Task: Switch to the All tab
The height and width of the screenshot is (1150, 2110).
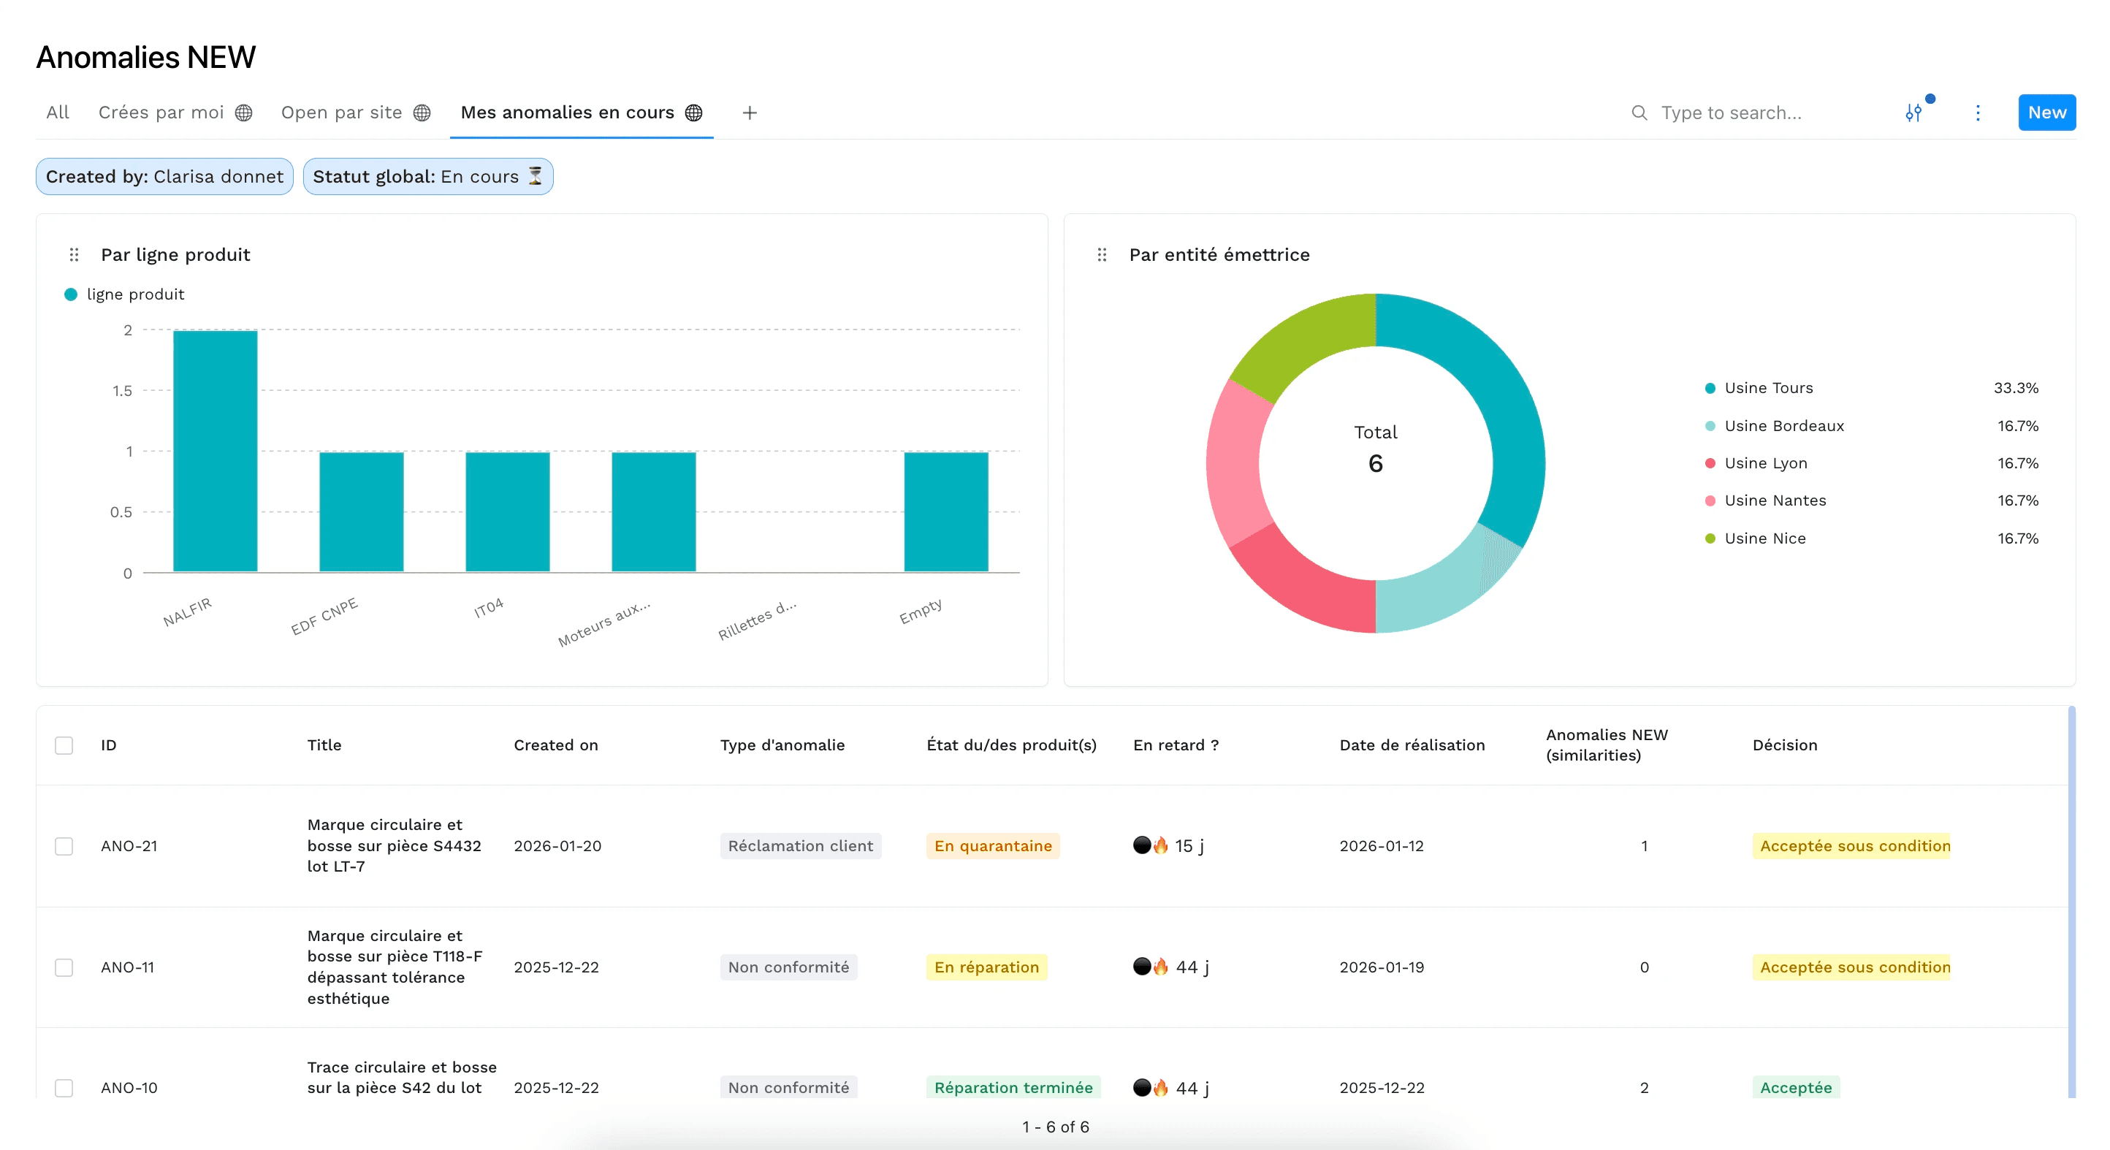Action: pyautogui.click(x=56, y=113)
